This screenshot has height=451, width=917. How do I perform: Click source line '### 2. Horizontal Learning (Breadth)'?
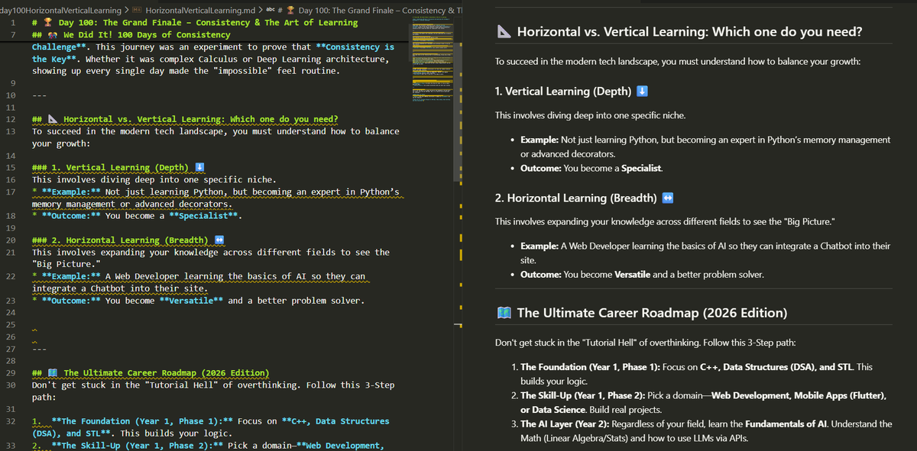pyautogui.click(x=128, y=240)
